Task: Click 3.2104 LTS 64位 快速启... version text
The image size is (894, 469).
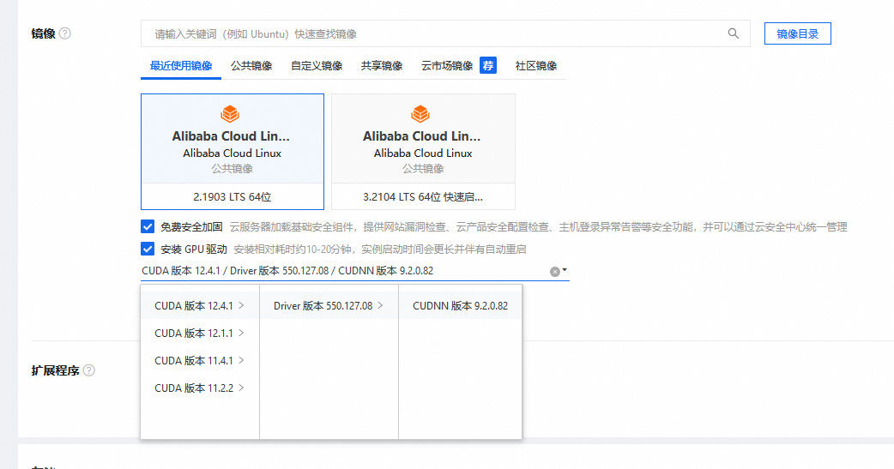Action: [422, 197]
